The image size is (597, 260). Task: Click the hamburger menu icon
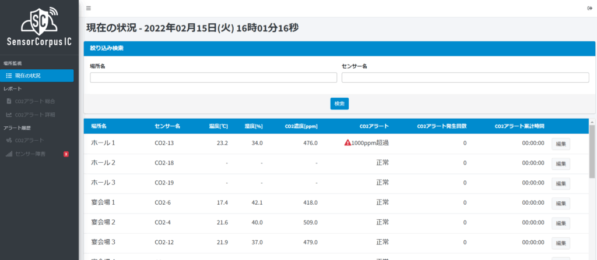tap(88, 8)
